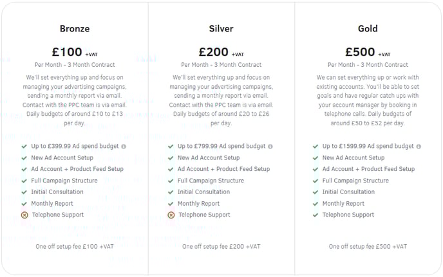Click the Gold 'Up to £1599.99 Ad spend budget' text
Image resolution: width=443 pixels, height=277 pixels.
368,146
